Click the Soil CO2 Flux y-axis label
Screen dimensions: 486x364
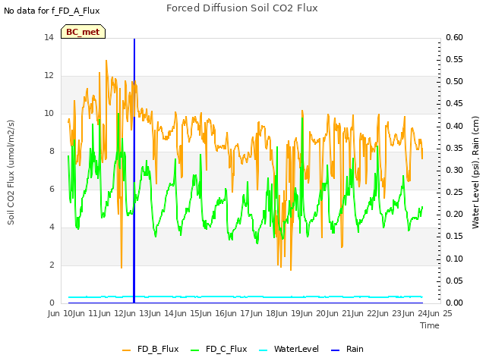click(x=11, y=172)
